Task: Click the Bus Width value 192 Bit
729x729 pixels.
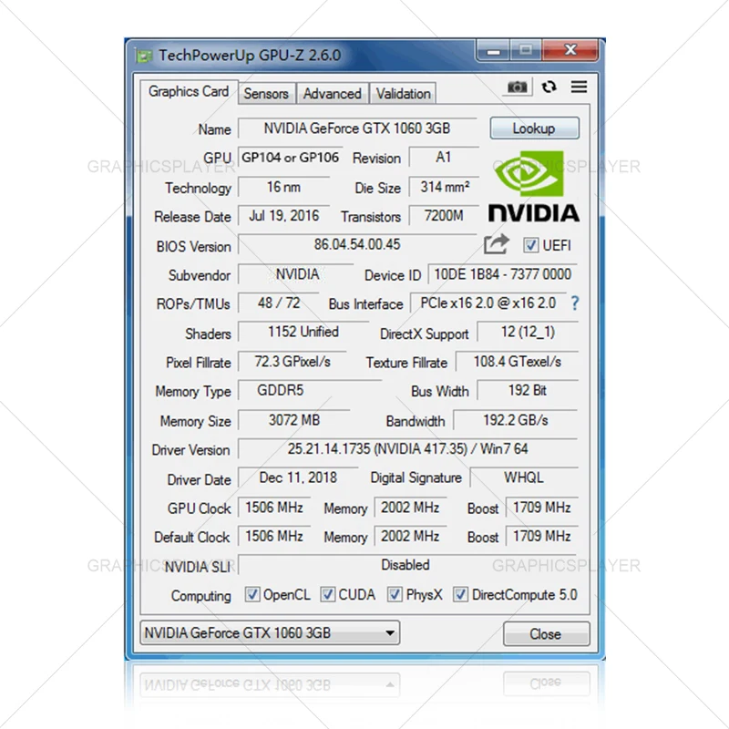Action: tap(528, 391)
